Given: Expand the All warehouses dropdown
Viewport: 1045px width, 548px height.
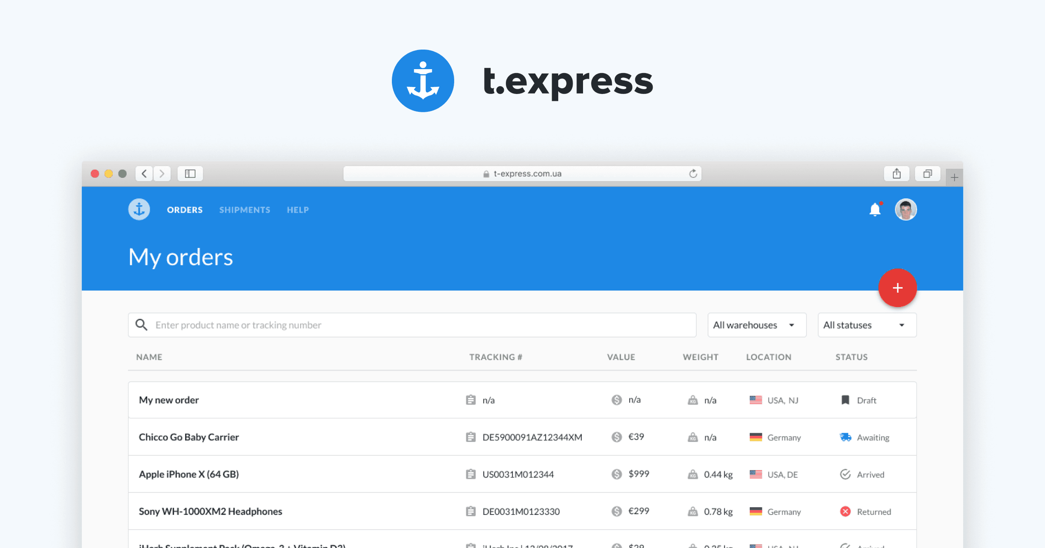Looking at the screenshot, I should point(757,325).
